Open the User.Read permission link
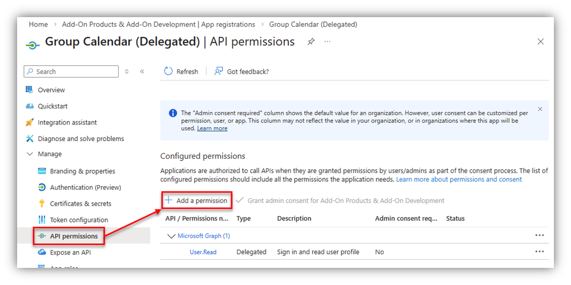The height and width of the screenshot is (285, 571). [203, 252]
